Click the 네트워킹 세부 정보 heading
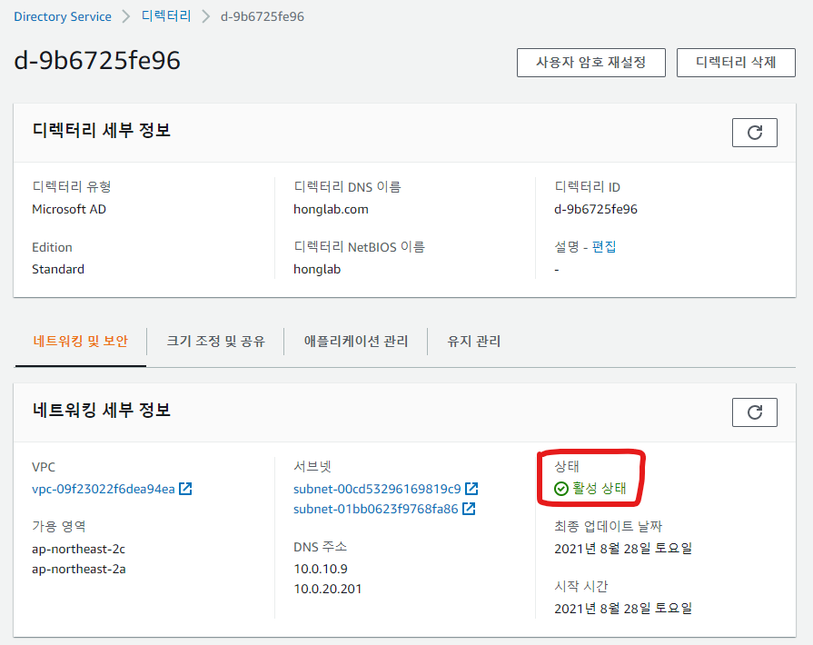813x645 pixels. (102, 410)
